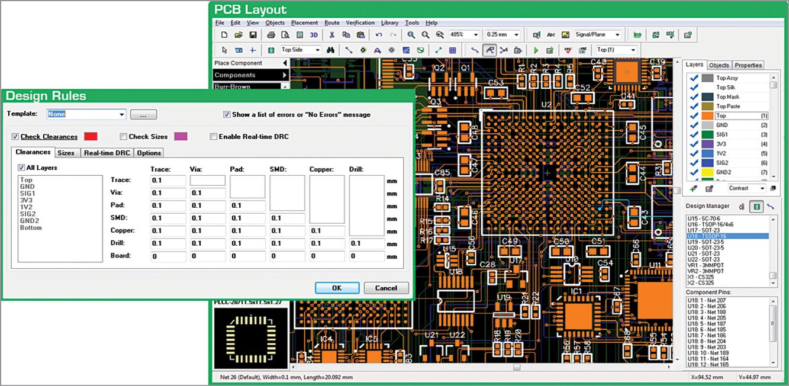Click the binoculars find icon
789x386 pixels.
click(x=331, y=50)
